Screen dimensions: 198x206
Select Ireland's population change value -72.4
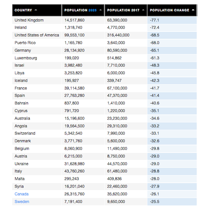(x=155, y=27)
